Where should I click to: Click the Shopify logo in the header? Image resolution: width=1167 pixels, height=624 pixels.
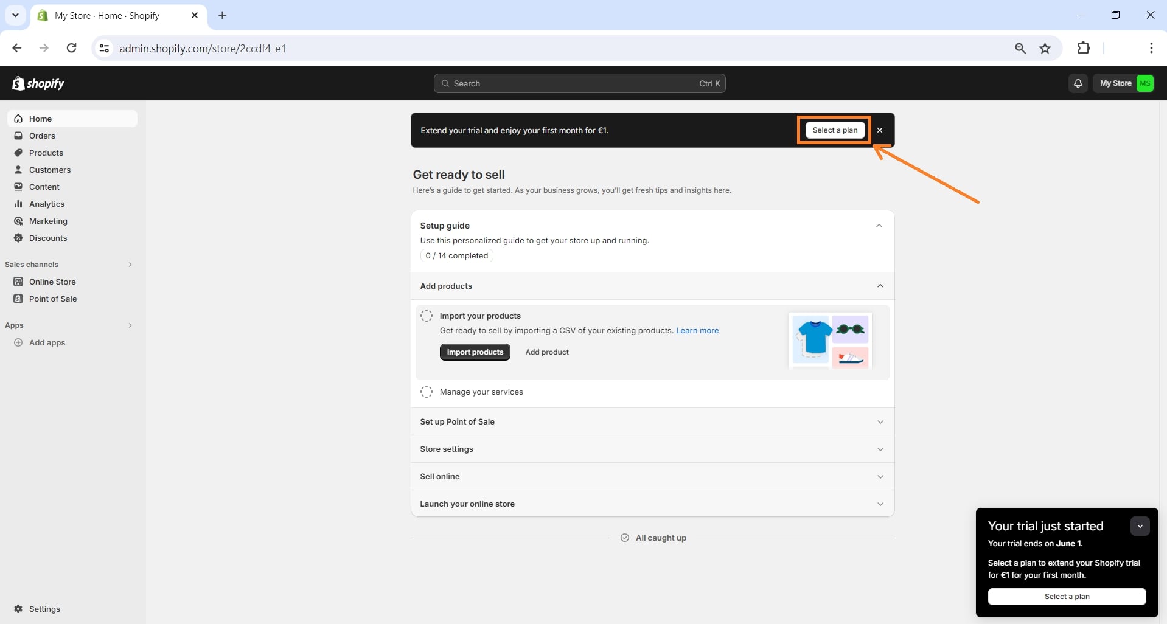click(x=38, y=83)
